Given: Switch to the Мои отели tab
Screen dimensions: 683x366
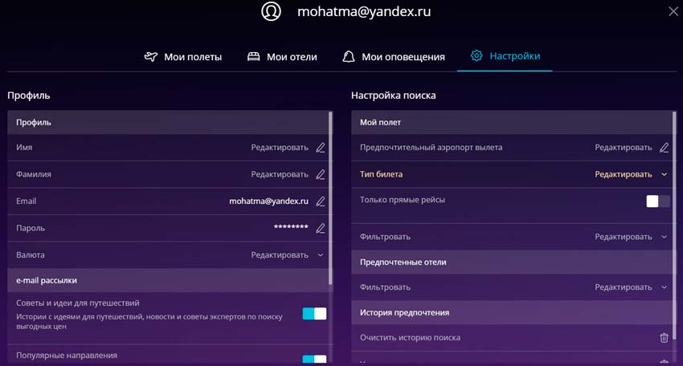Looking at the screenshot, I should (282, 57).
